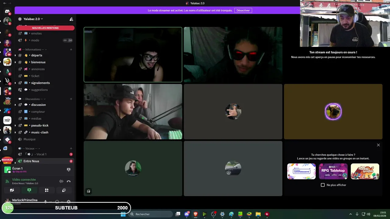
Task: Open the Yalabac 2.0 server dropdown
Action: click(x=33, y=19)
